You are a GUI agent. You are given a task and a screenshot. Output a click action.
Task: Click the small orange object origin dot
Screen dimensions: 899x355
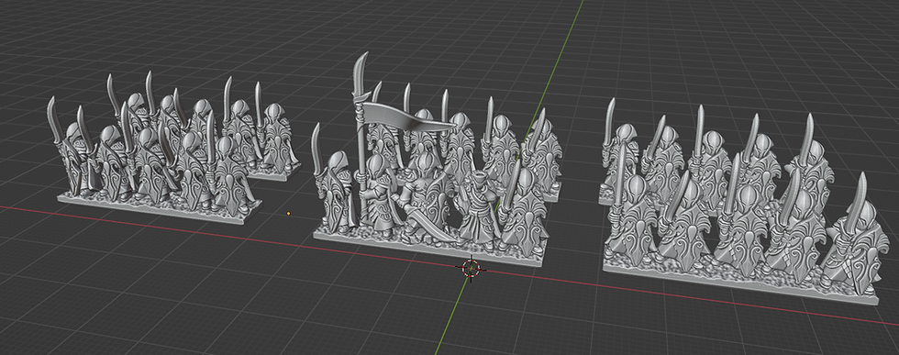pos(288,214)
